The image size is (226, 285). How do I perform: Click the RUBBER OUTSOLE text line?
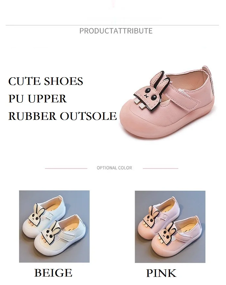(x=63, y=116)
